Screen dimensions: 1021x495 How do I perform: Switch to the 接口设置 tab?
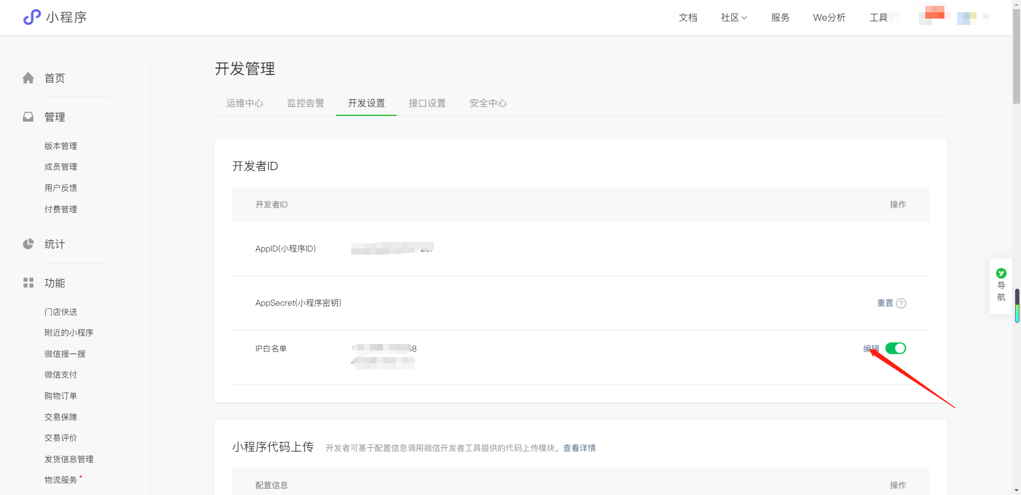(427, 103)
